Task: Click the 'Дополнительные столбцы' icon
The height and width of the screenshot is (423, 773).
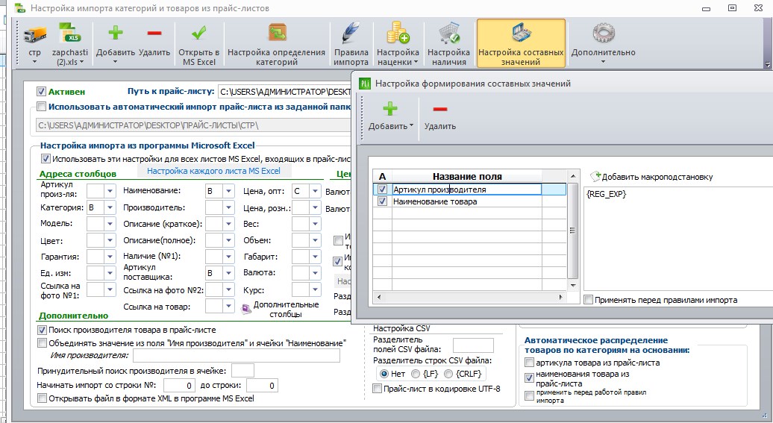Action: 245,309
